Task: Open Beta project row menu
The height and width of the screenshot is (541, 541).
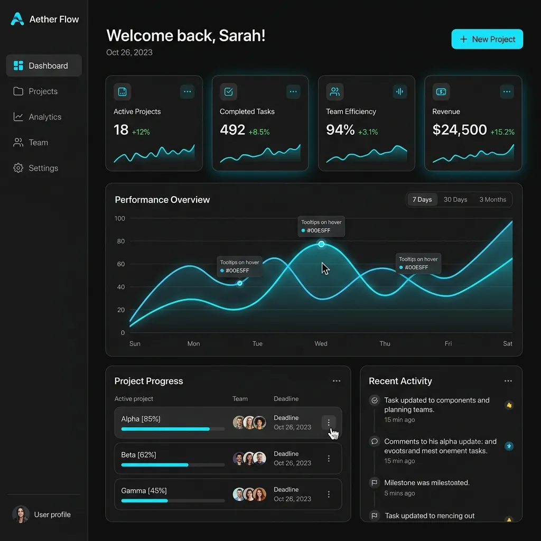Action: [x=329, y=459]
